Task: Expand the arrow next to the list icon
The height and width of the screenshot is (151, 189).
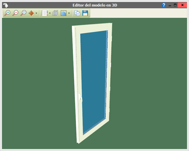Action: [50, 13]
